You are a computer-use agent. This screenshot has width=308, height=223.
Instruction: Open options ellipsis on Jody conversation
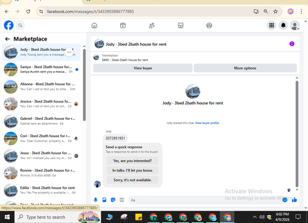[69, 52]
